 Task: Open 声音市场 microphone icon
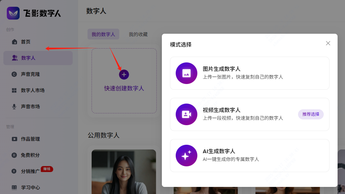tap(14, 107)
